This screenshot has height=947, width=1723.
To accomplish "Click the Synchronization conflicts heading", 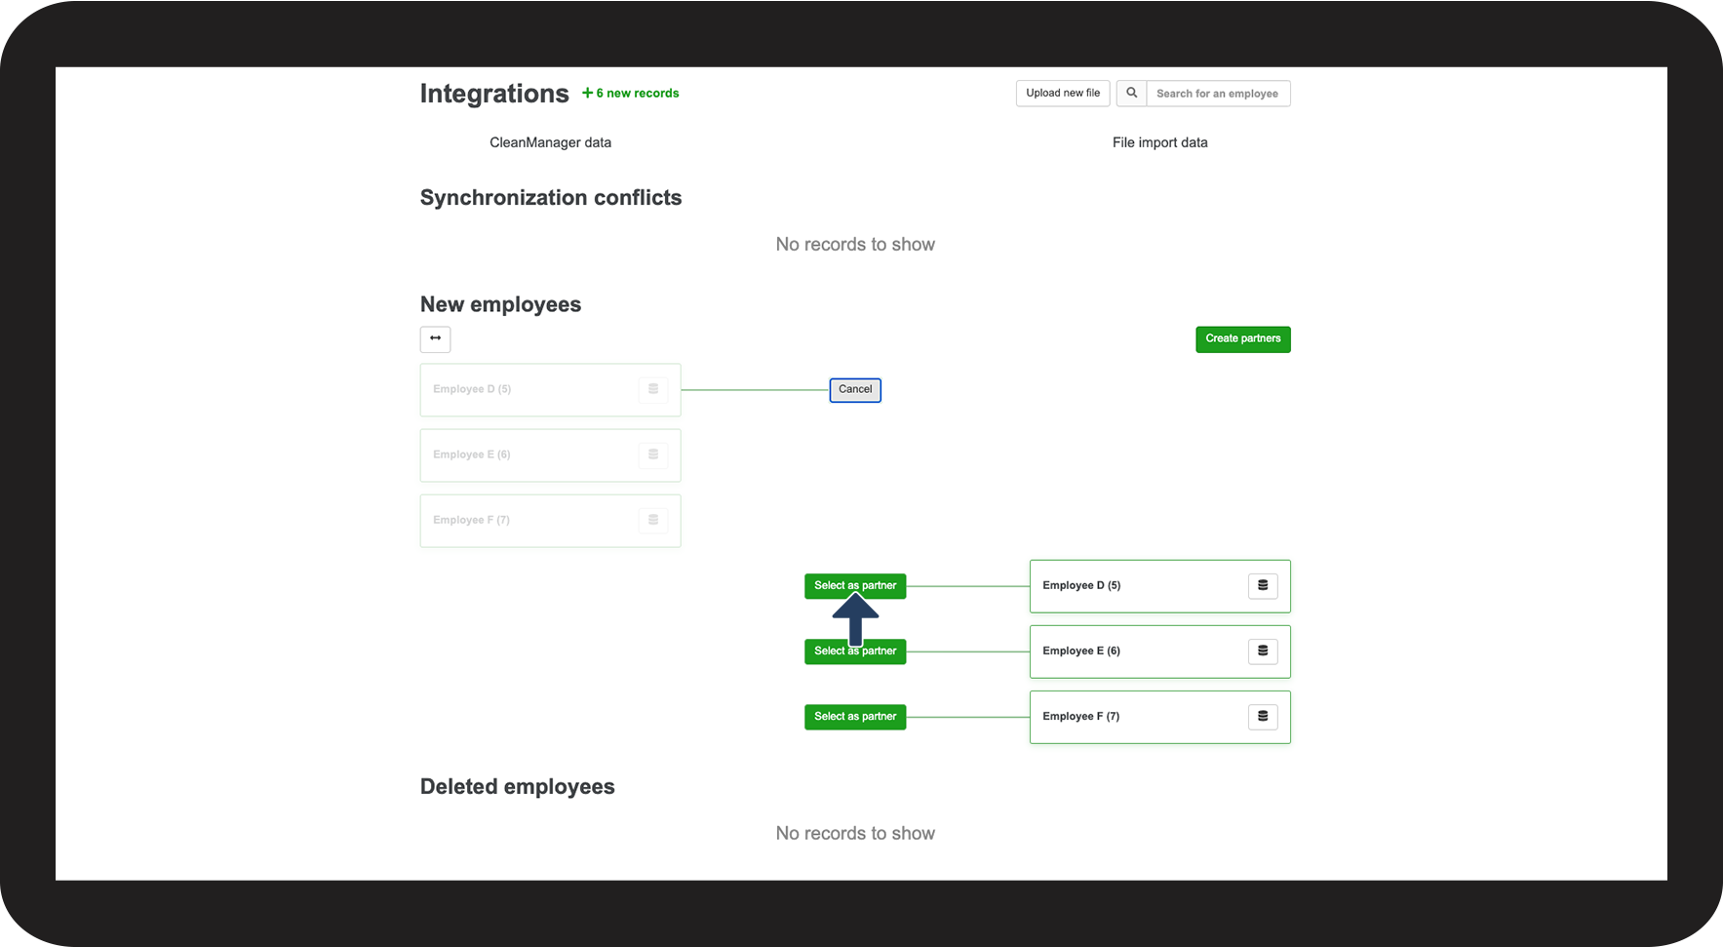I will (551, 198).
